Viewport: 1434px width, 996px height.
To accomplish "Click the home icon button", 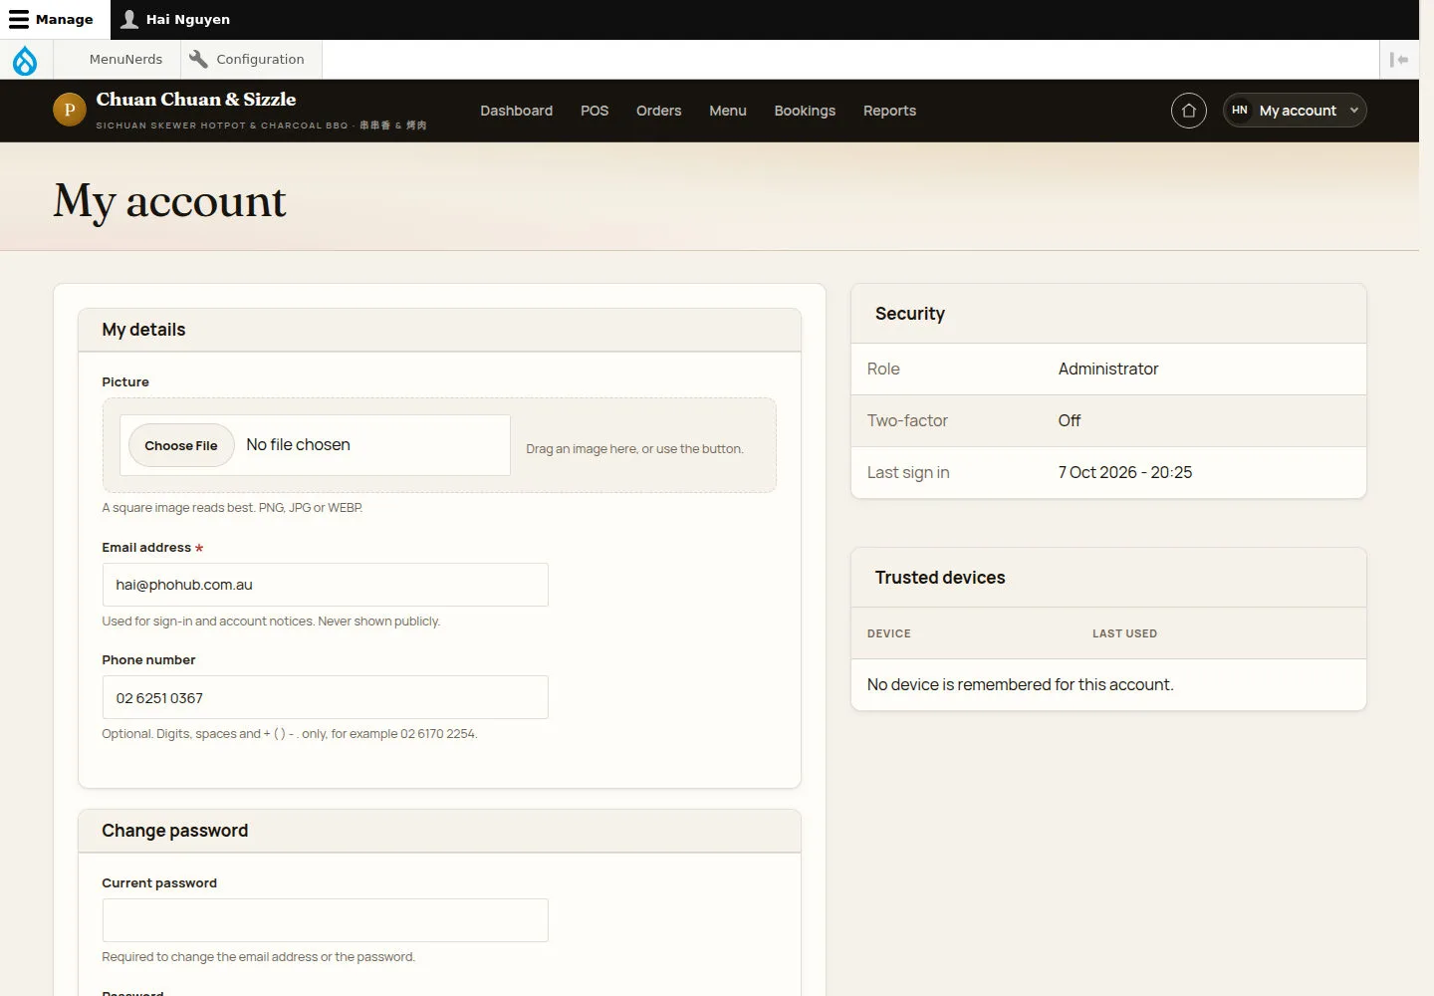I will point(1189,111).
